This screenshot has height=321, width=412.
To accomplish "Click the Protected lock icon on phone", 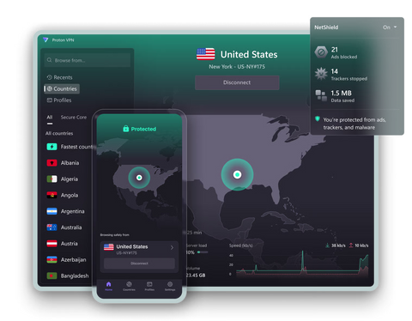I will 126,129.
